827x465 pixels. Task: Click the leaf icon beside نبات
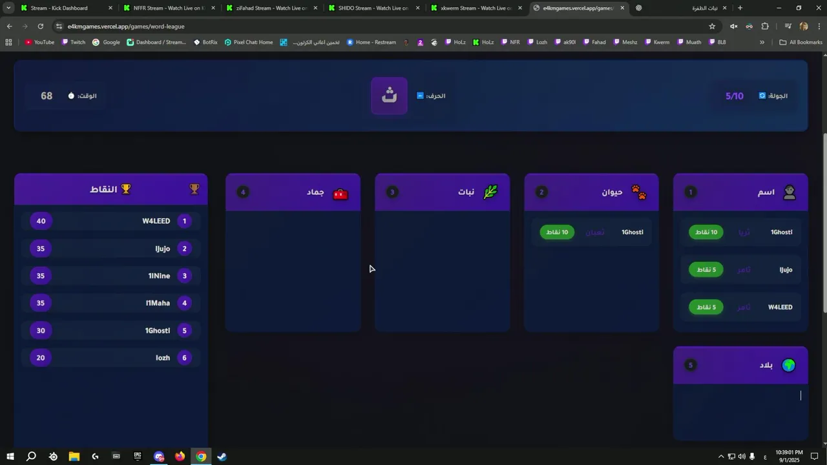[490, 192]
